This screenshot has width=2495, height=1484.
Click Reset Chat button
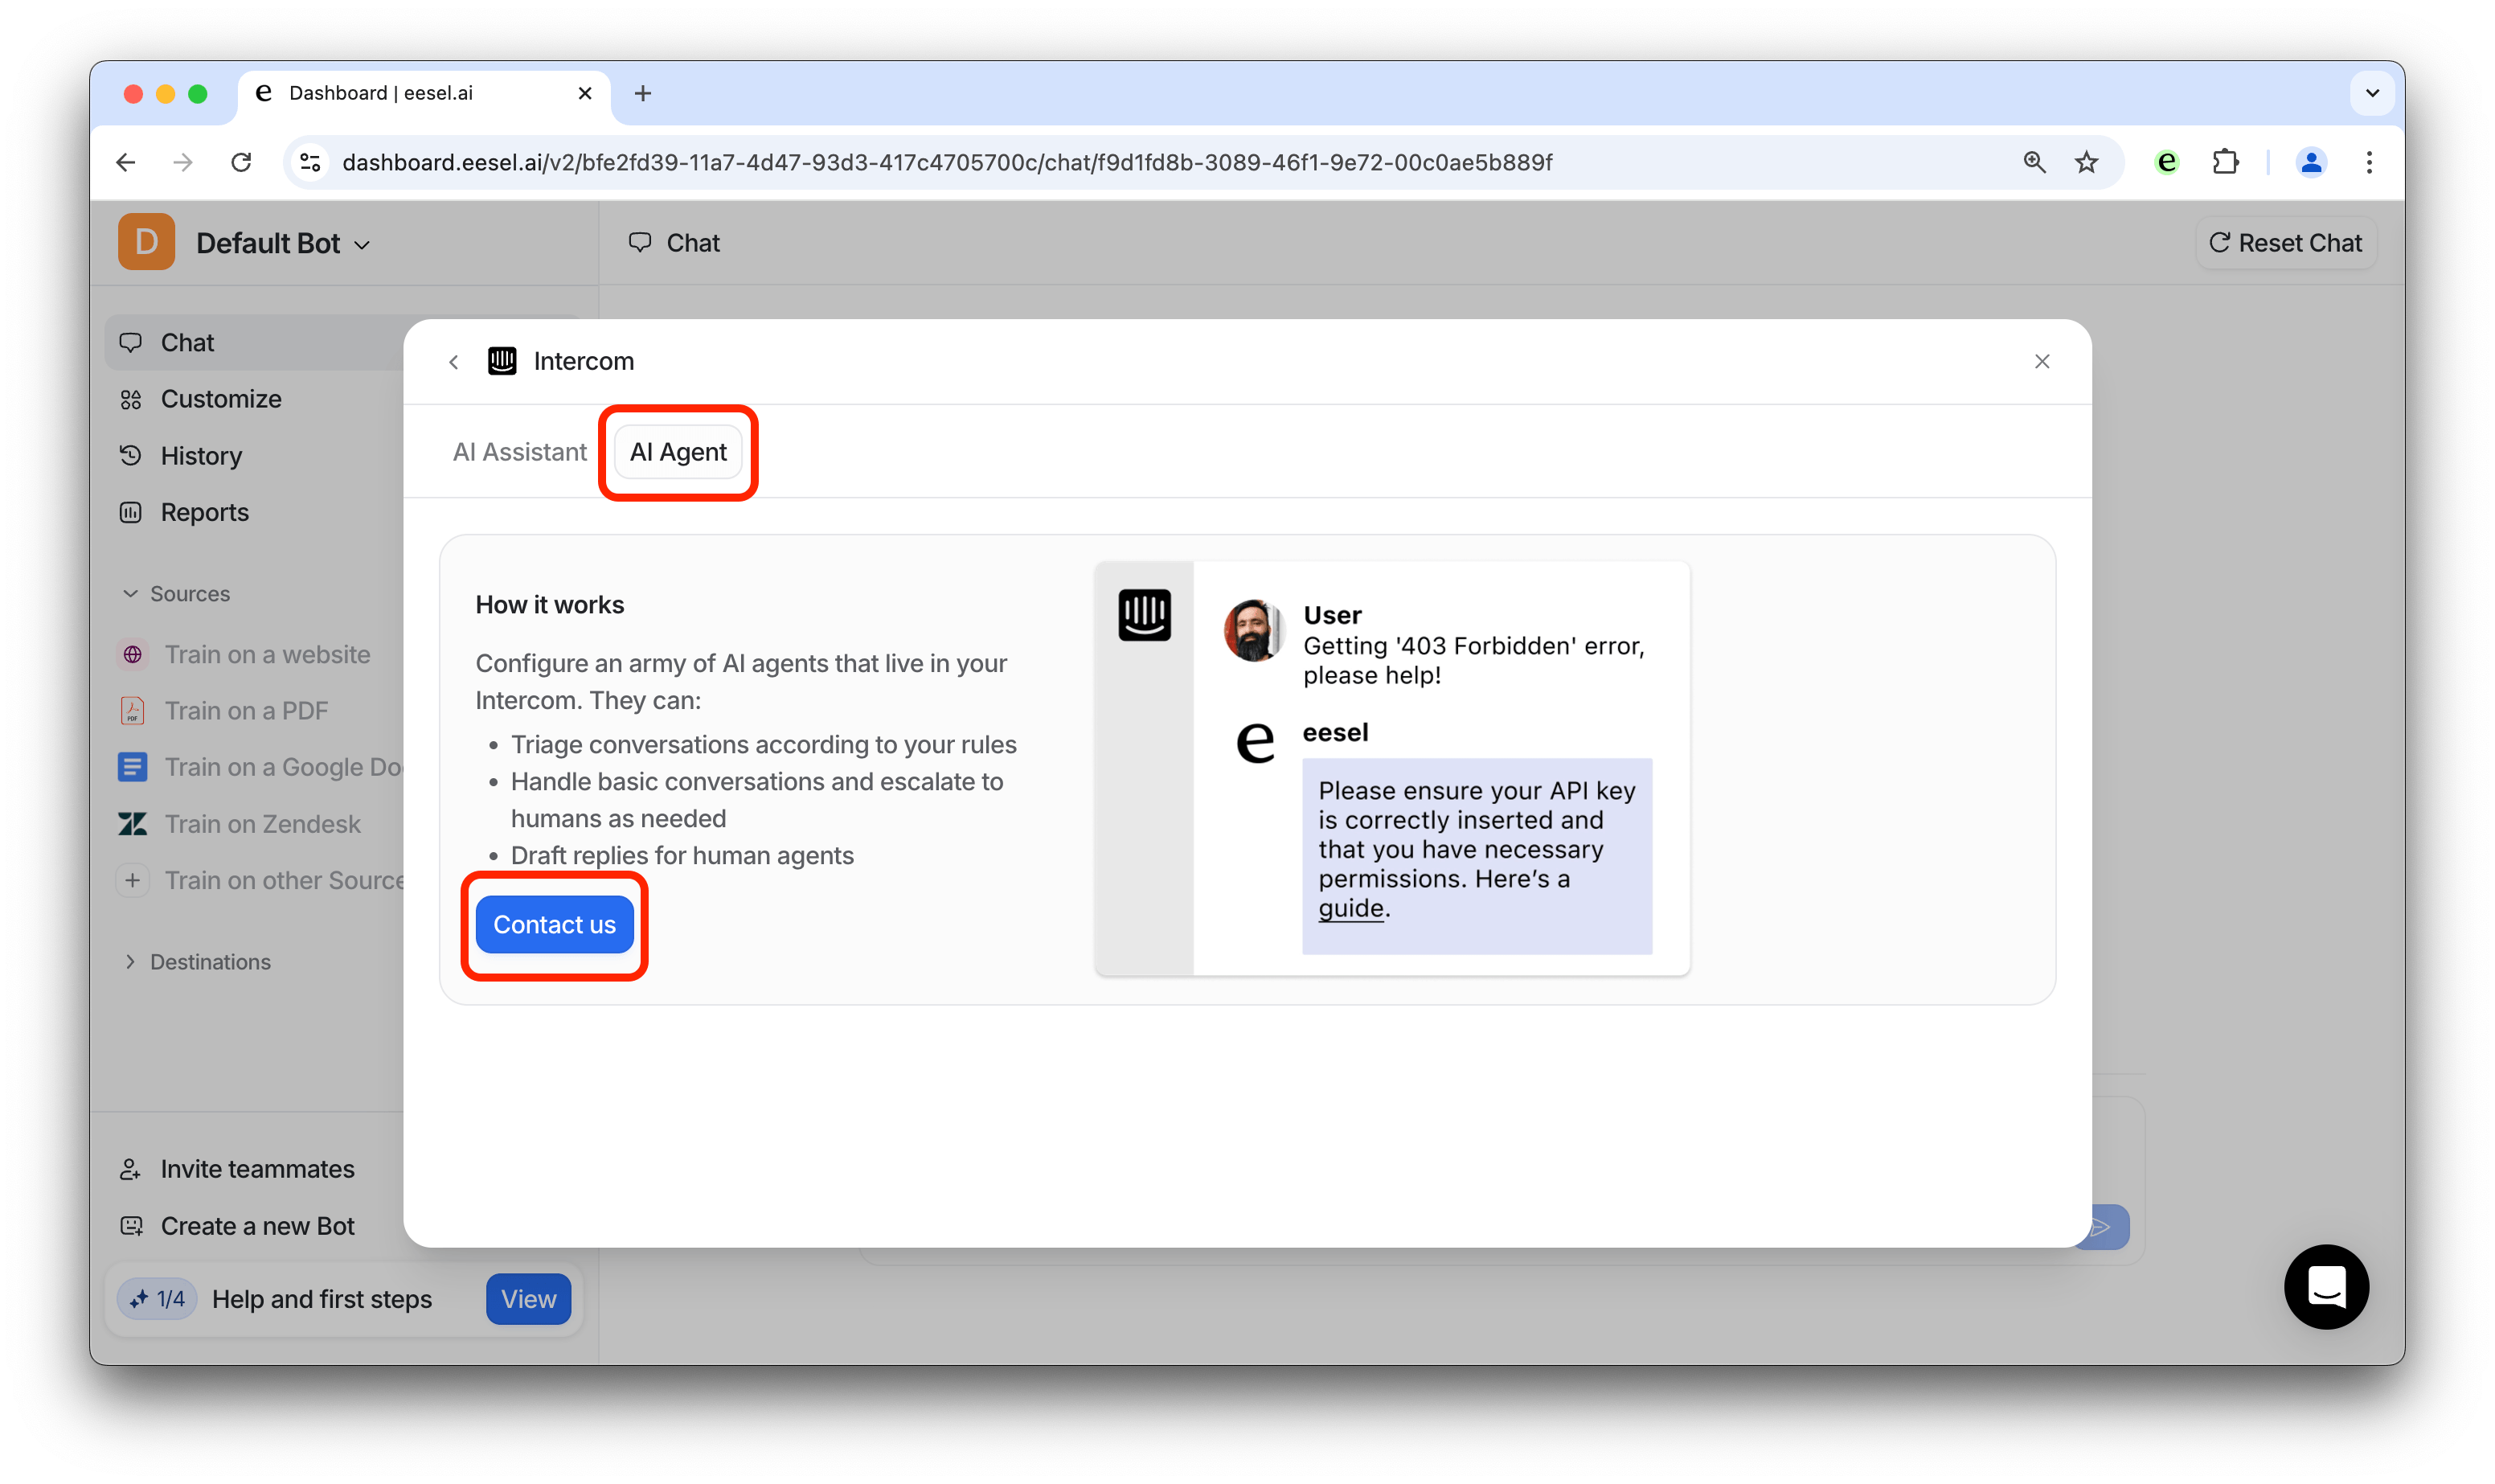[2285, 243]
